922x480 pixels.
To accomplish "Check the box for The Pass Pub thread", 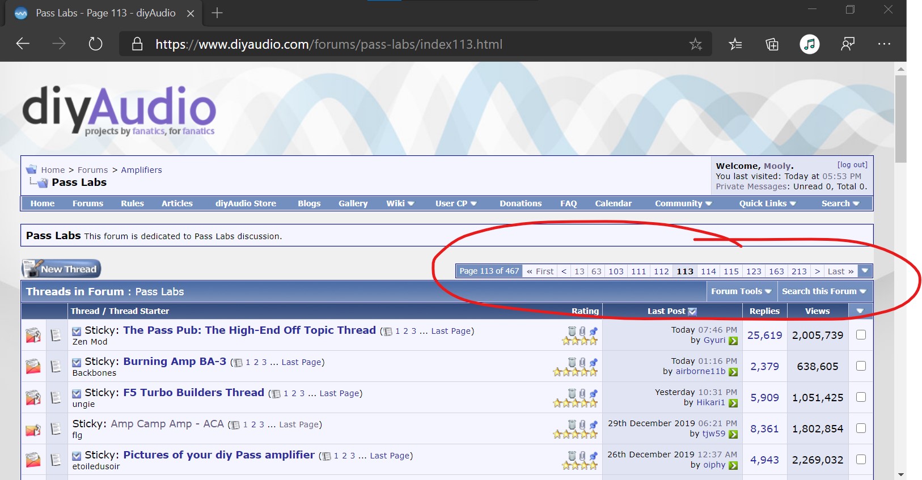I will [861, 335].
